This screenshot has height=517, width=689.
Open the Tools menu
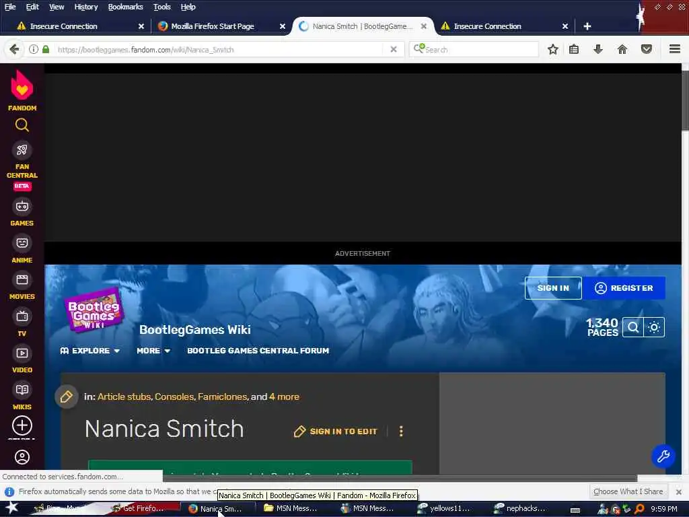[161, 7]
